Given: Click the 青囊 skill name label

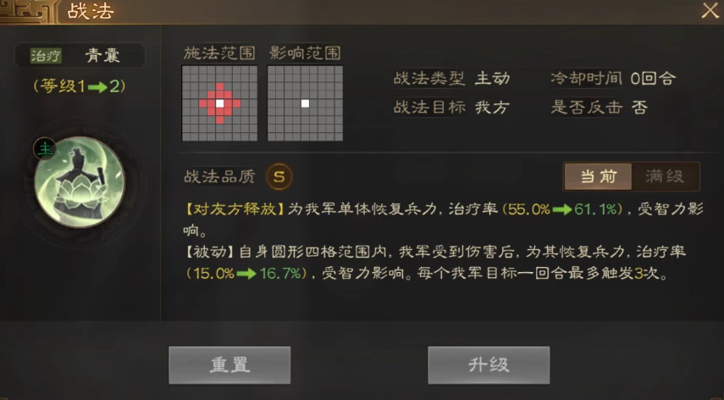Looking at the screenshot, I should (x=102, y=56).
